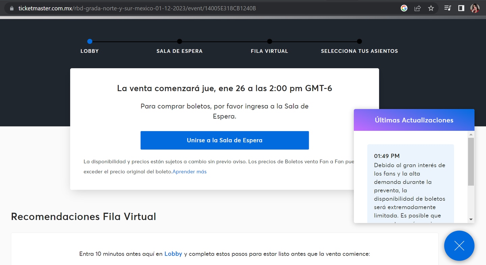
Task: Click the updates panel scroll up arrow
Action: click(471, 135)
